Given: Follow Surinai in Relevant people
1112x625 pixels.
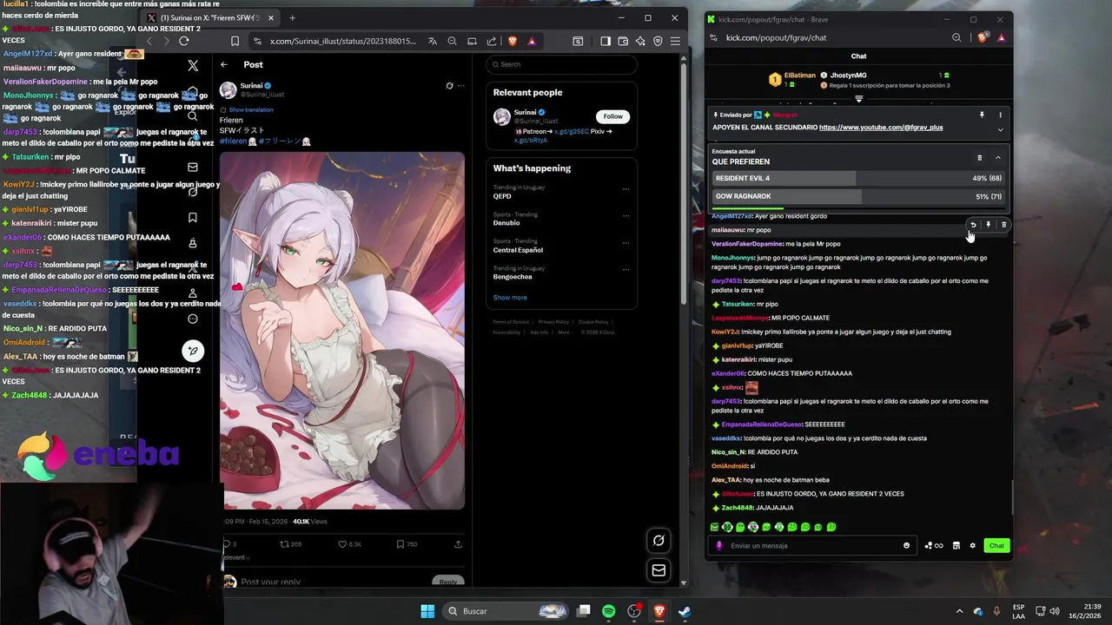Looking at the screenshot, I should coord(612,116).
